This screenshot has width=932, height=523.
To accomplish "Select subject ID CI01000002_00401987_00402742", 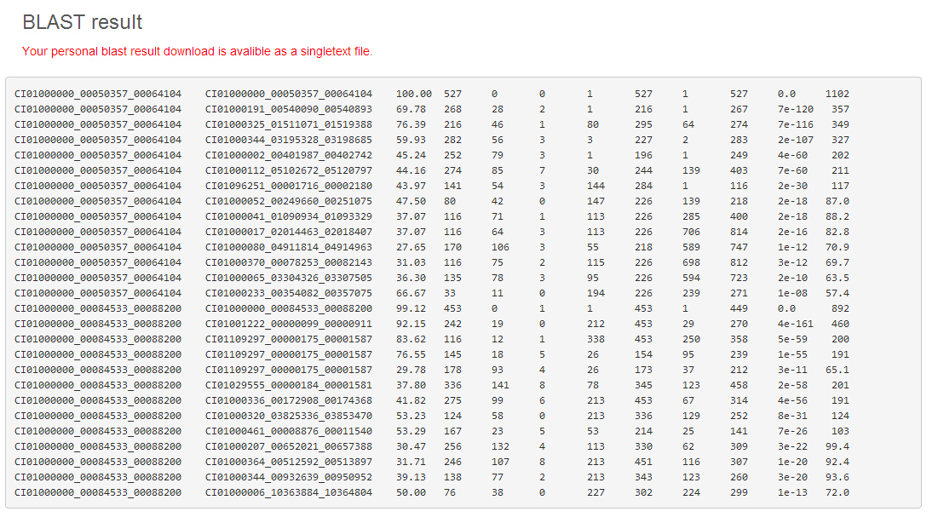I will click(x=289, y=155).
